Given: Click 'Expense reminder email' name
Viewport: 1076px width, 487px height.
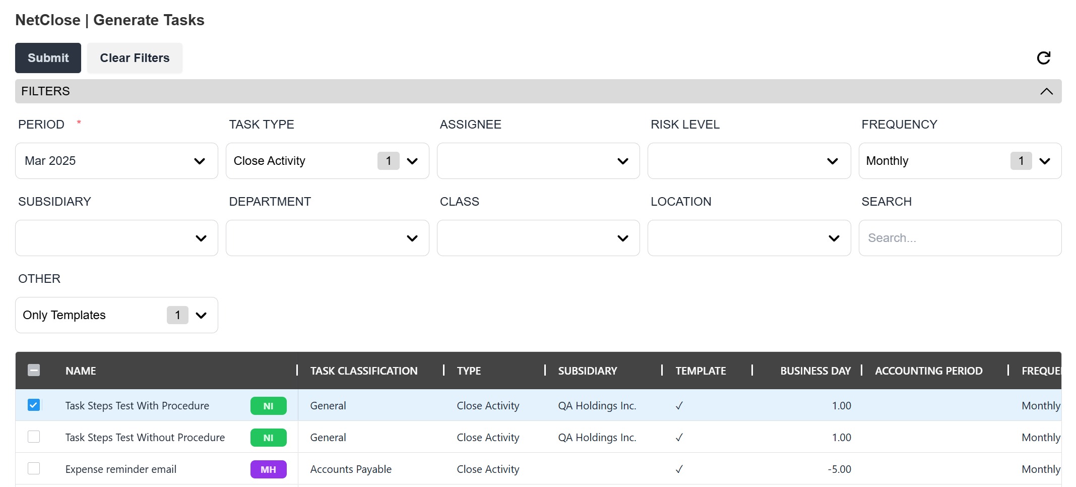Looking at the screenshot, I should (121, 469).
